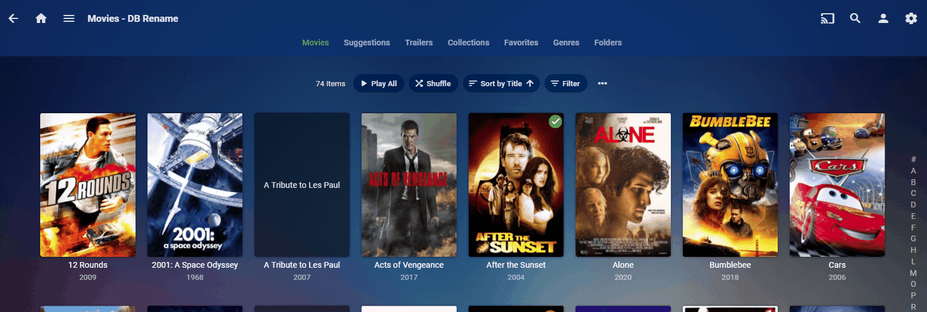Click the year 2020 under Alone
This screenshot has width=927, height=312.
[623, 277]
